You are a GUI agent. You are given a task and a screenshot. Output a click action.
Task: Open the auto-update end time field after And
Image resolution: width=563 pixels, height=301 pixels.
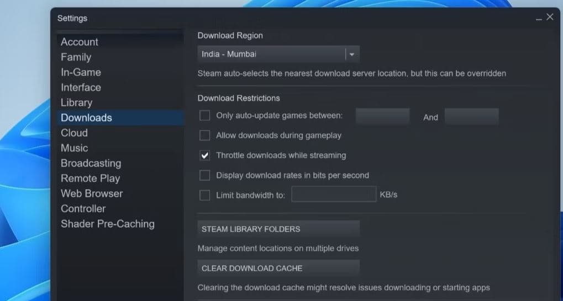pyautogui.click(x=471, y=116)
